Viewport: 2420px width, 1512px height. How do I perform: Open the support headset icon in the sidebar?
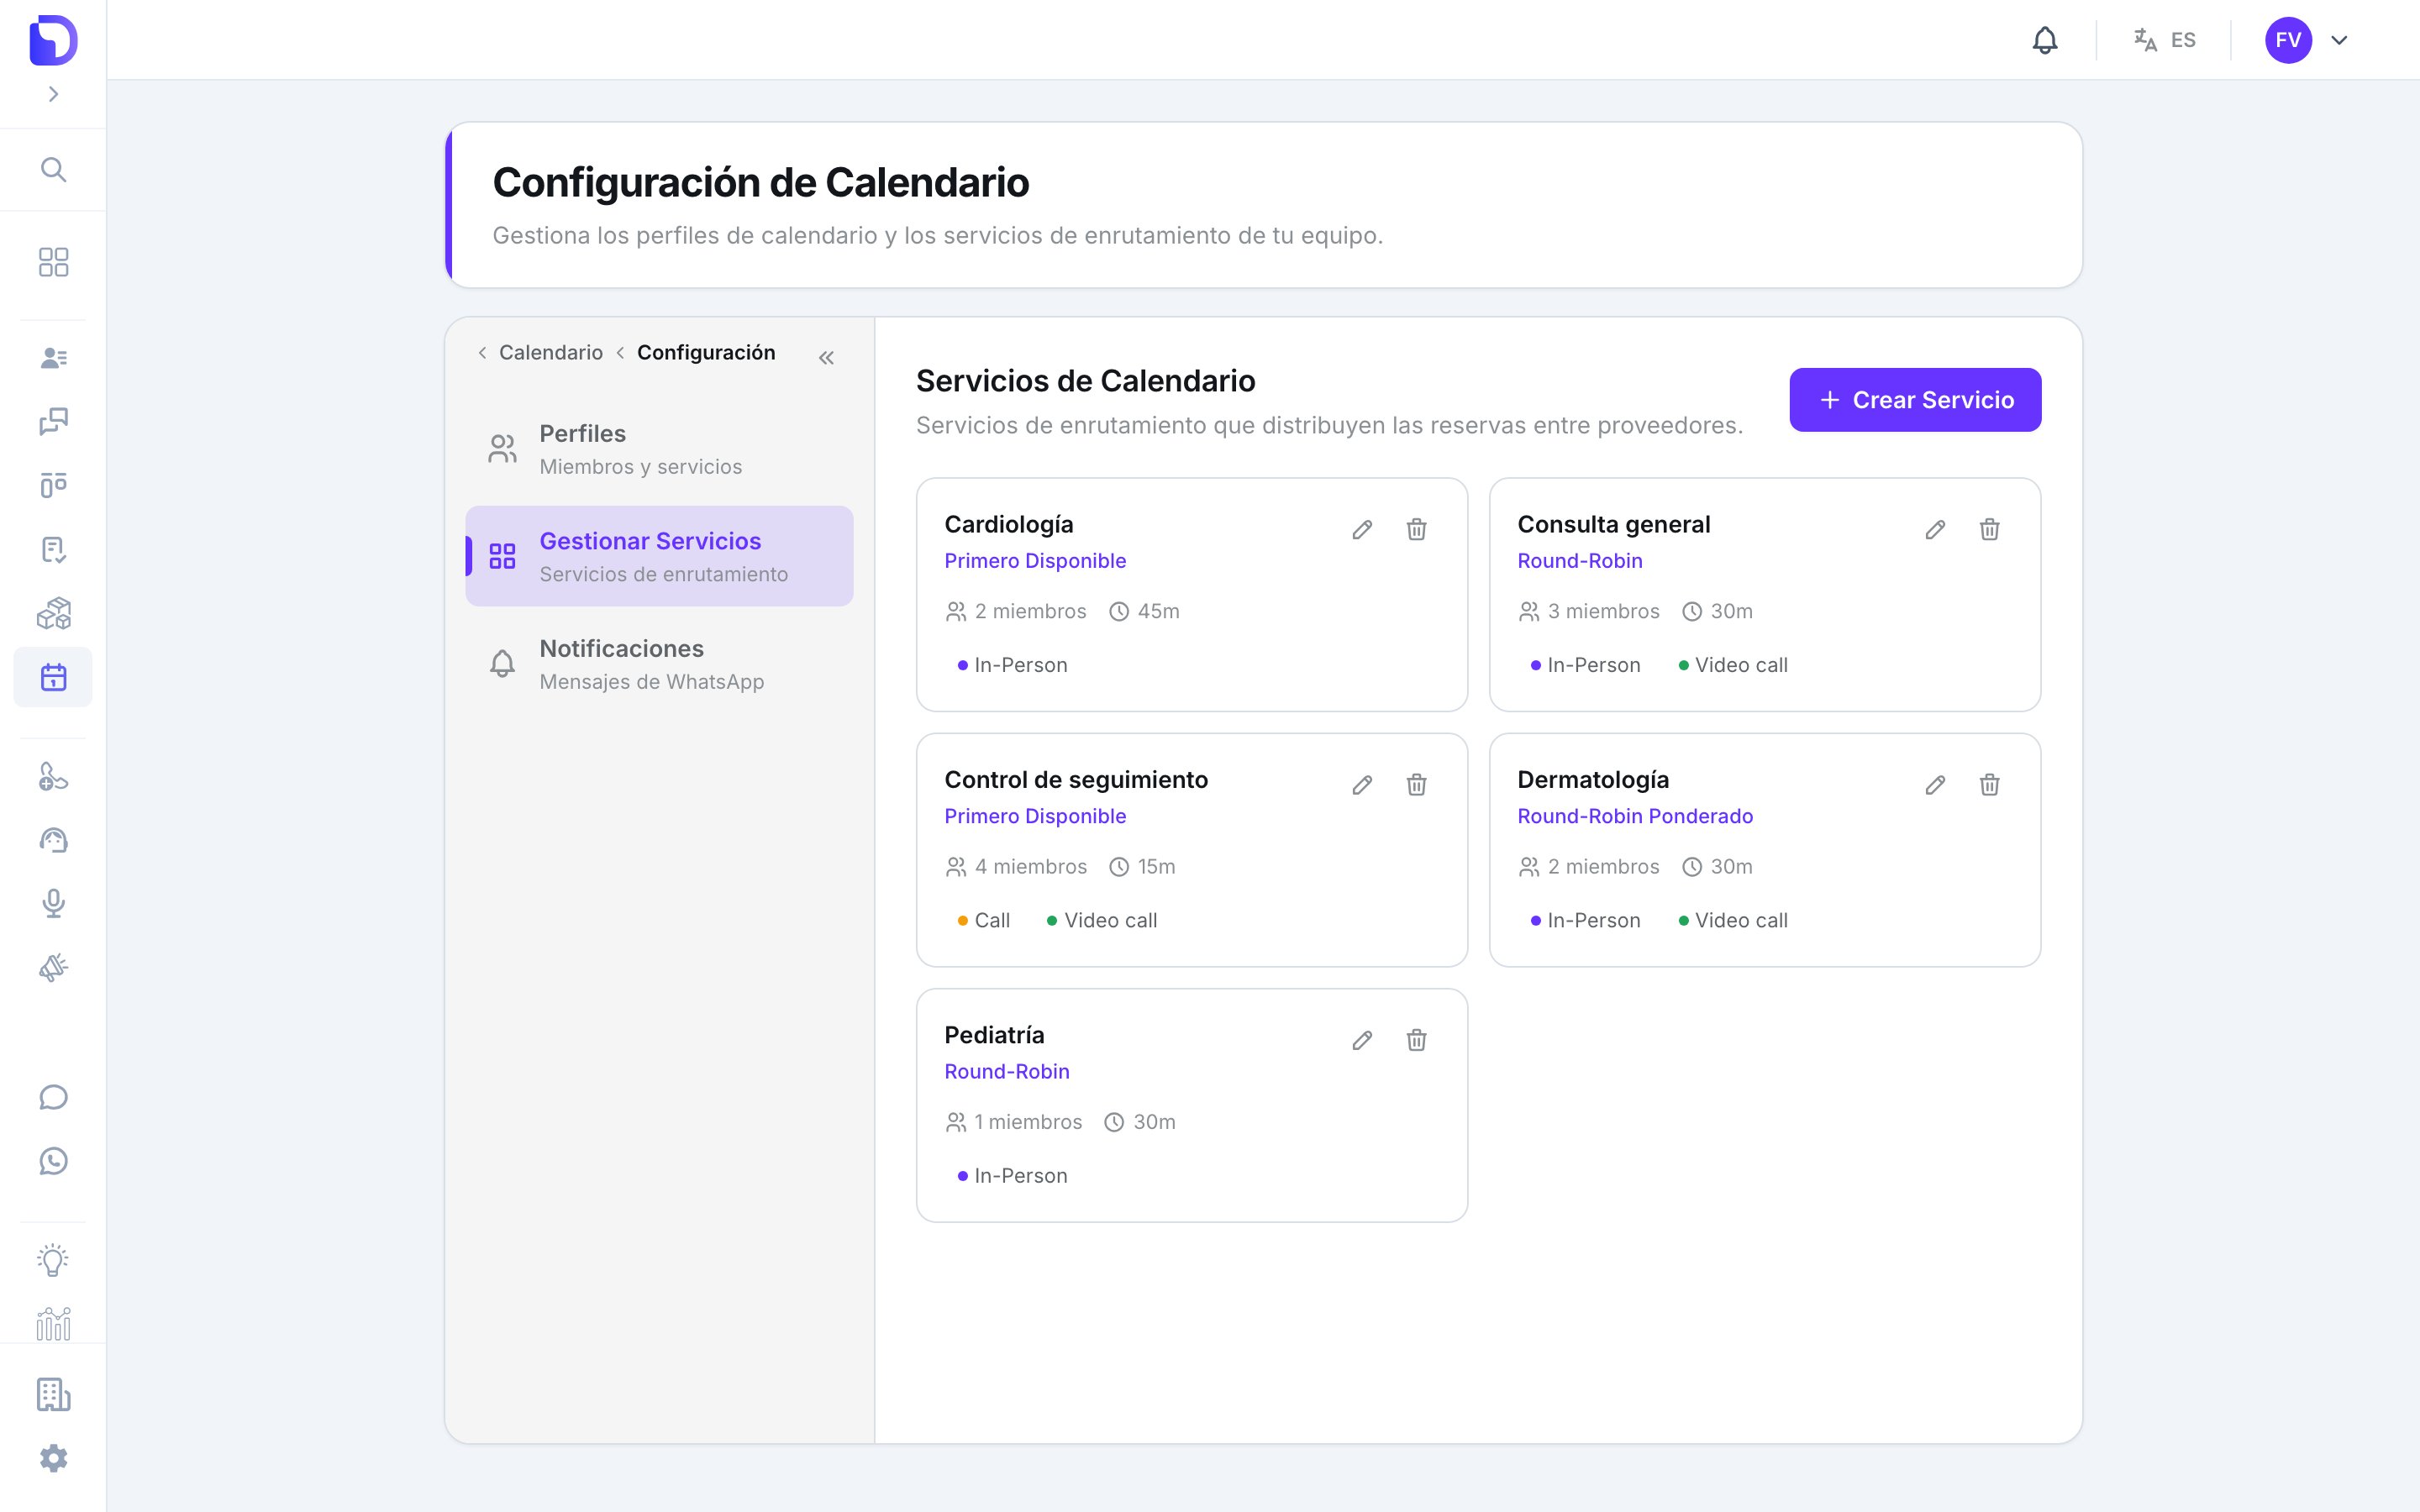(53, 840)
